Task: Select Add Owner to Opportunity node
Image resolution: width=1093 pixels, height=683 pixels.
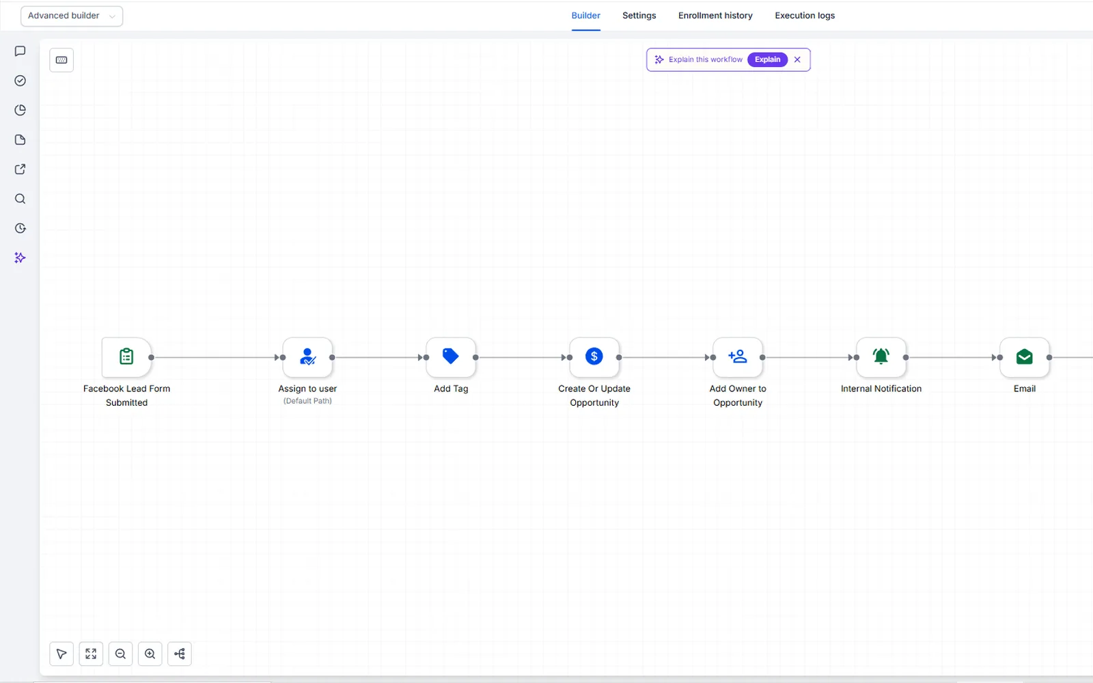Action: click(x=738, y=357)
